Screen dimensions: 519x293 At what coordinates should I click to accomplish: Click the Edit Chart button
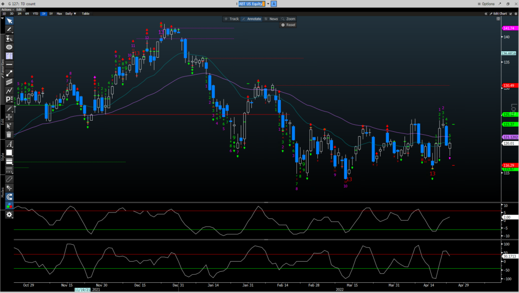498,14
